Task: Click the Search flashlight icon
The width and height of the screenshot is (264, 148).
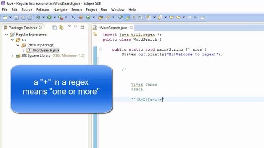Action: [x=120, y=17]
